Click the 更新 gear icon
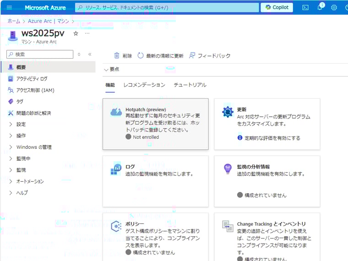The height and width of the screenshot is (261, 348). [228, 112]
